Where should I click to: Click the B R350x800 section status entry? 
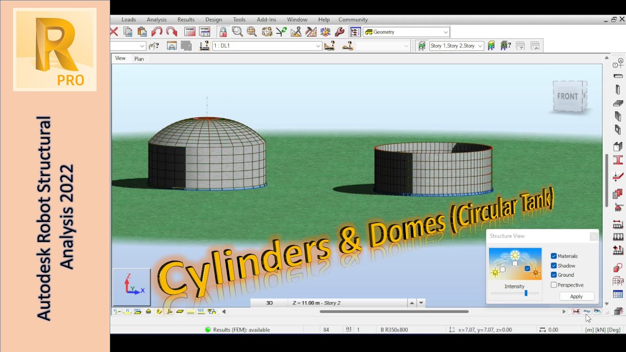pyautogui.click(x=394, y=330)
